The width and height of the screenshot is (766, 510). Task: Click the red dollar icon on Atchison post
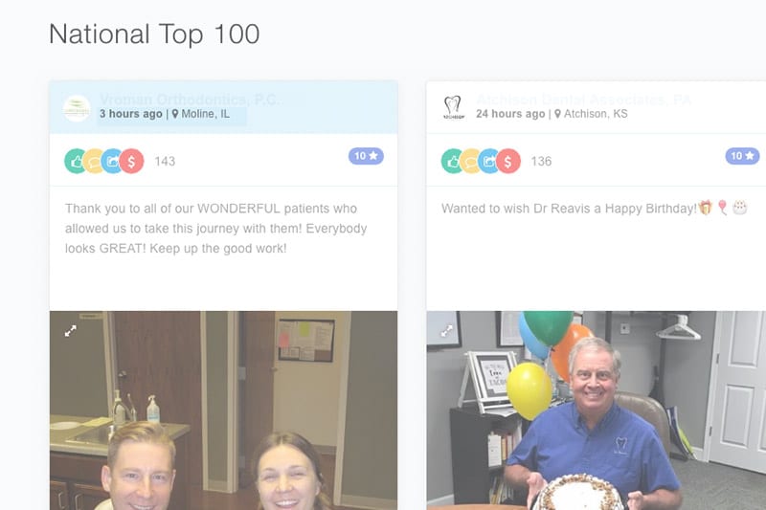(508, 161)
